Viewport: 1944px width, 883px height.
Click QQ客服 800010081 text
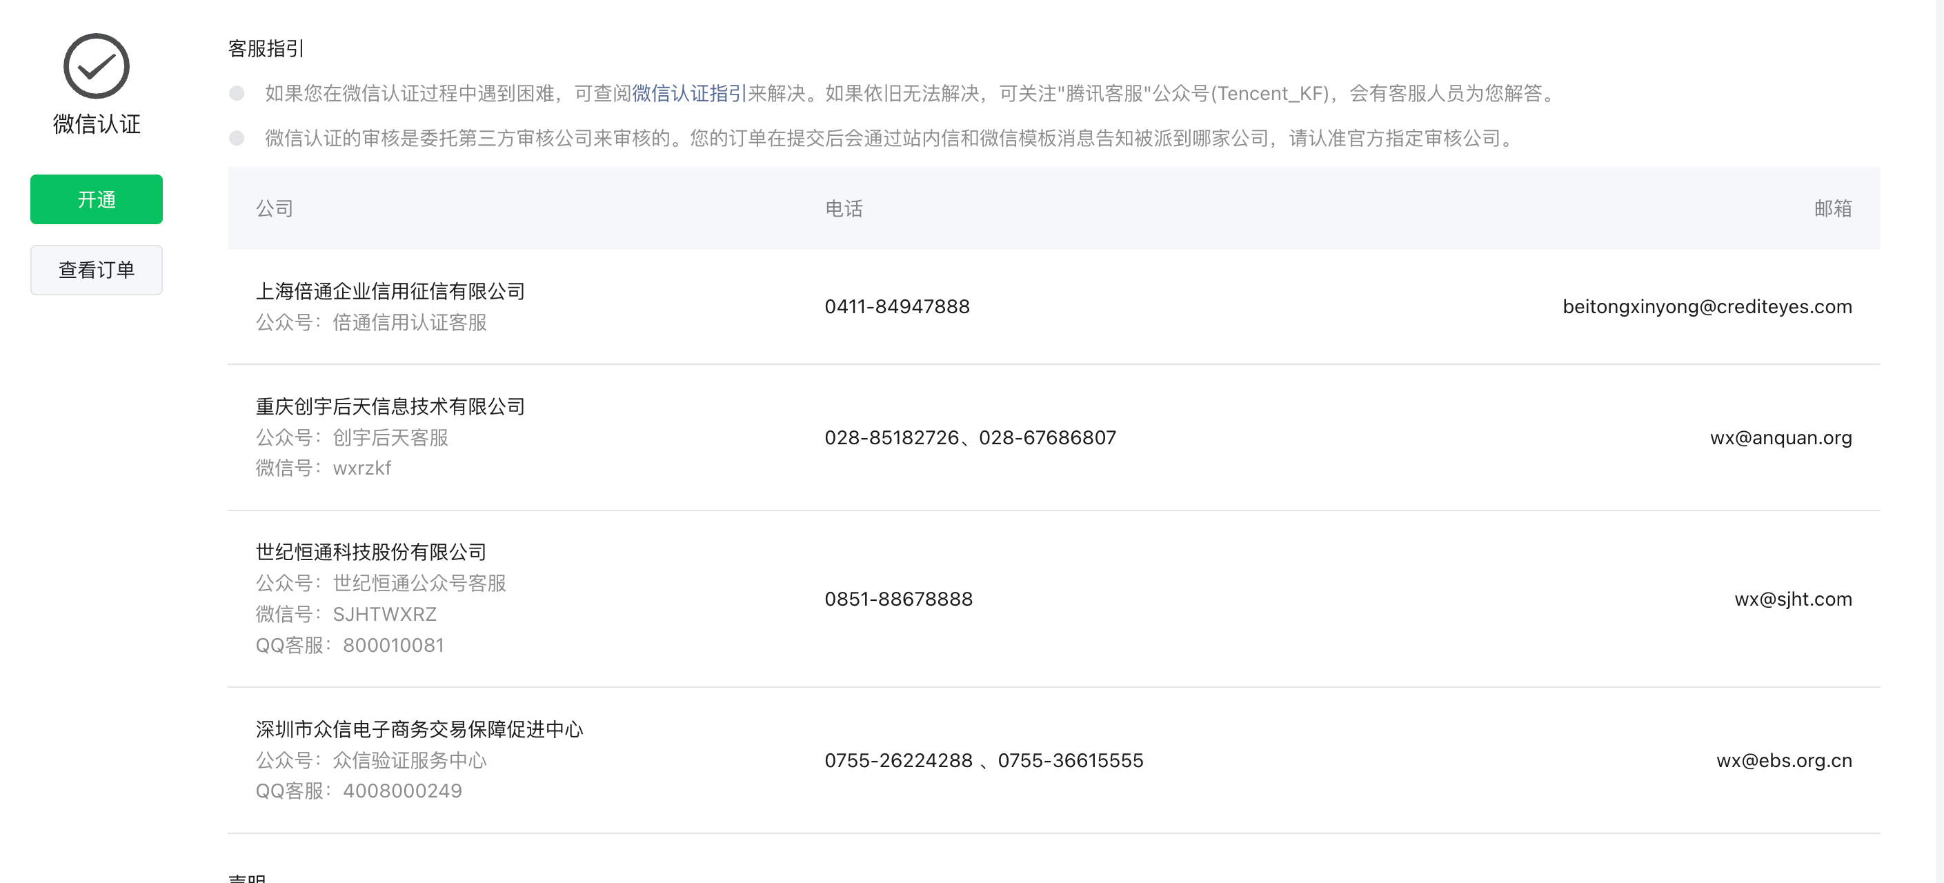point(350,645)
